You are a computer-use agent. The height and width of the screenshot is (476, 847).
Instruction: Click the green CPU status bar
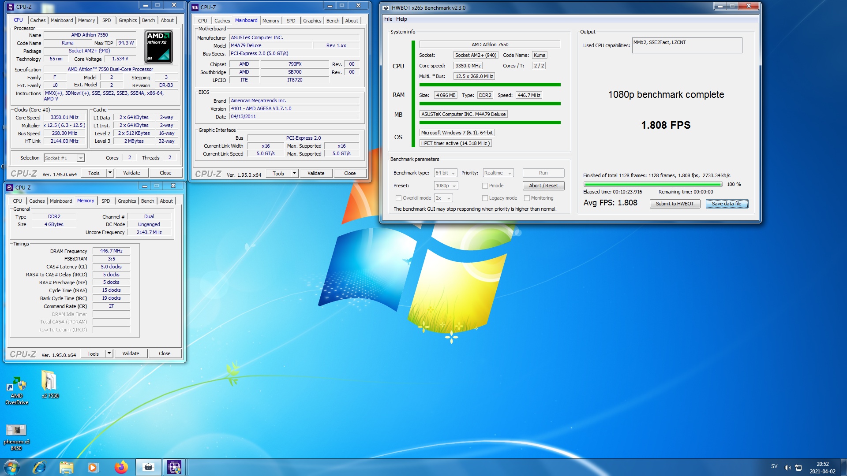[490, 85]
